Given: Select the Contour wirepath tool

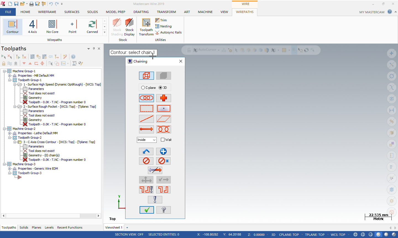Looking at the screenshot, I should point(13,27).
